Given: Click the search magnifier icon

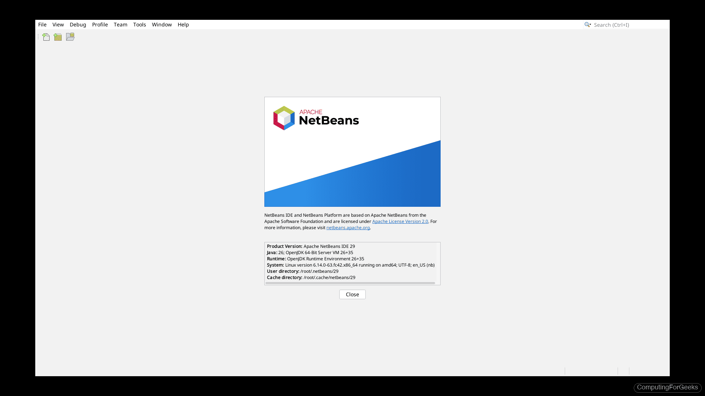Looking at the screenshot, I should [586, 25].
